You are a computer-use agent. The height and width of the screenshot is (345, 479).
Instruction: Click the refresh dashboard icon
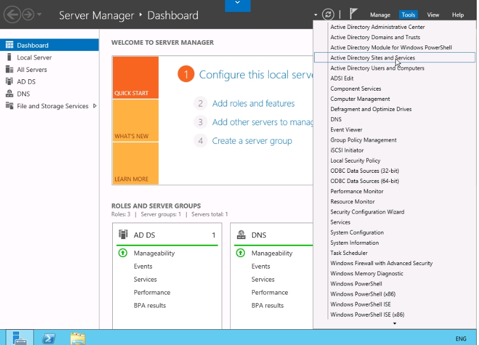328,15
